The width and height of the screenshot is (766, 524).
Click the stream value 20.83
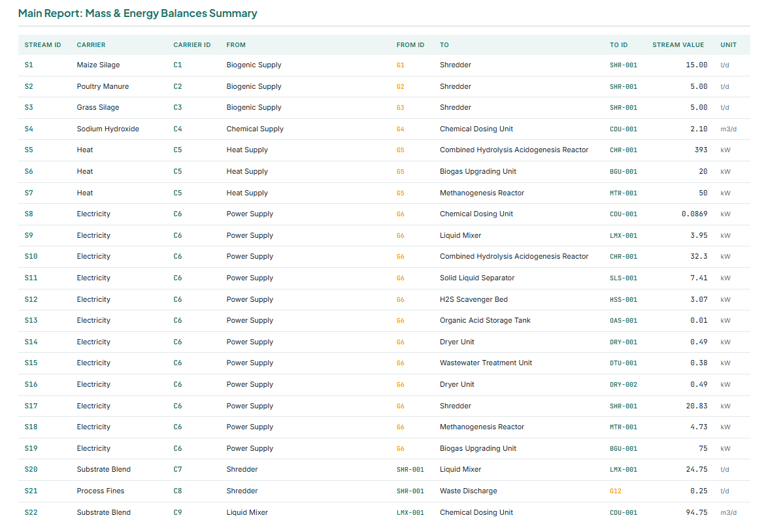[x=697, y=406]
